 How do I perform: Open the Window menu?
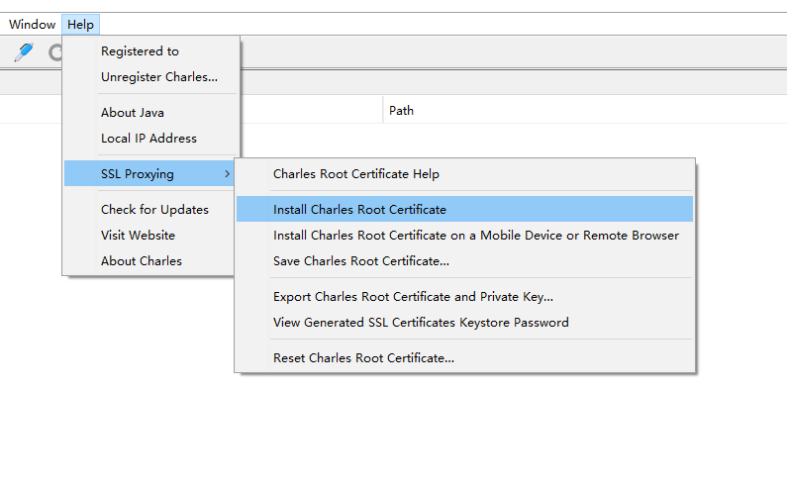click(32, 24)
